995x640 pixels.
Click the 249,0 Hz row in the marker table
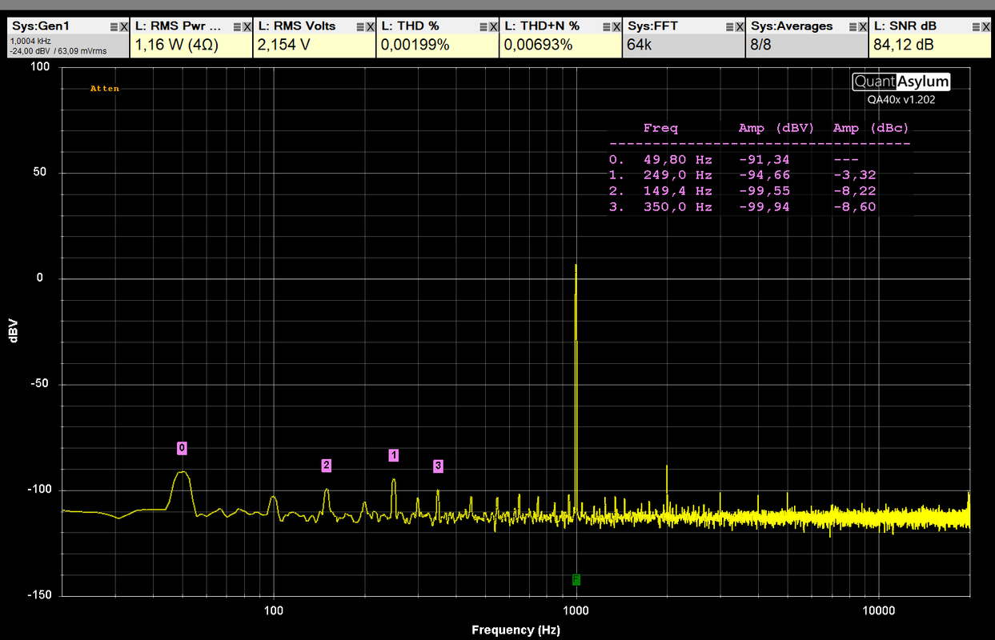tap(743, 175)
